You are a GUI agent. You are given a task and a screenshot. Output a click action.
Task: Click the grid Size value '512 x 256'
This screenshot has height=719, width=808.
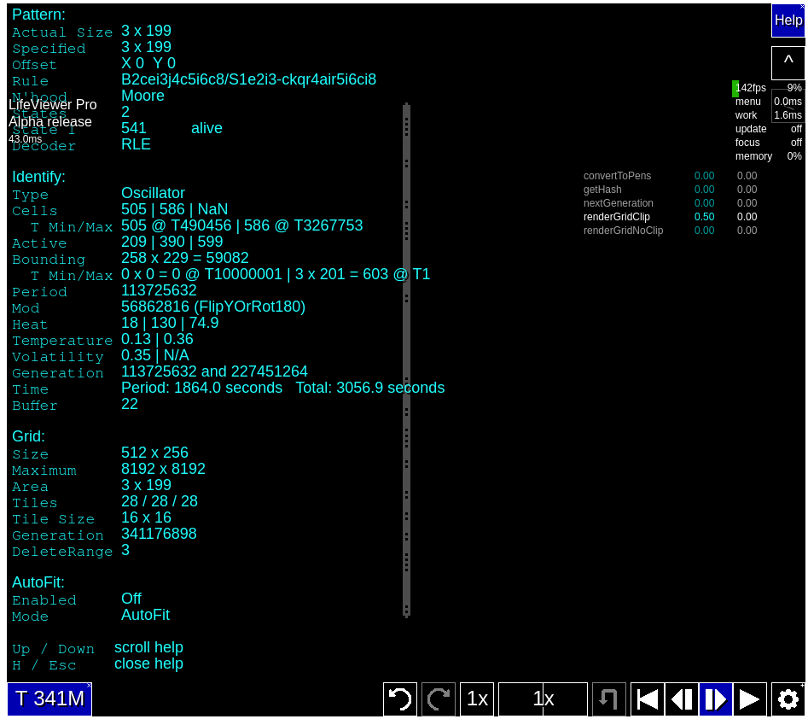154,453
